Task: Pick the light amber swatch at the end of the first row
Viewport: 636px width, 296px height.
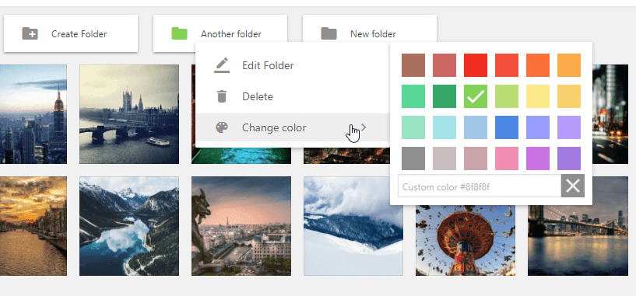Action: tap(569, 65)
